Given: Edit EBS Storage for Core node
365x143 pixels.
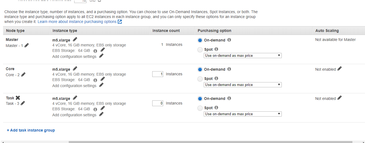Looking at the screenshot, I should pos(103,79).
